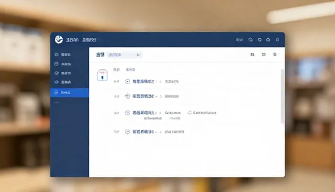Select the highlighted blue sidebar item
Screen dimensions: 335x192
[x=70, y=92]
